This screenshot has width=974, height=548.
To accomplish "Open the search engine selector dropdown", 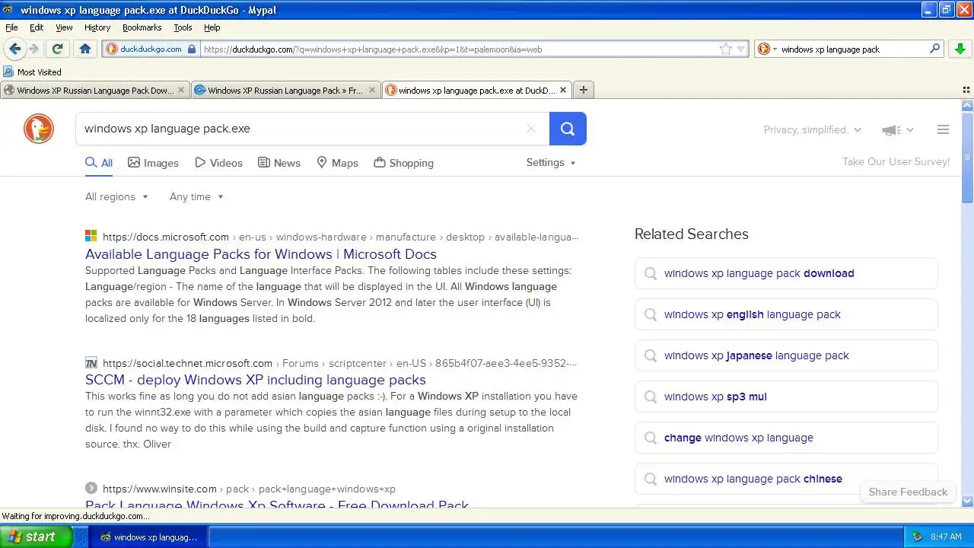I will click(767, 49).
